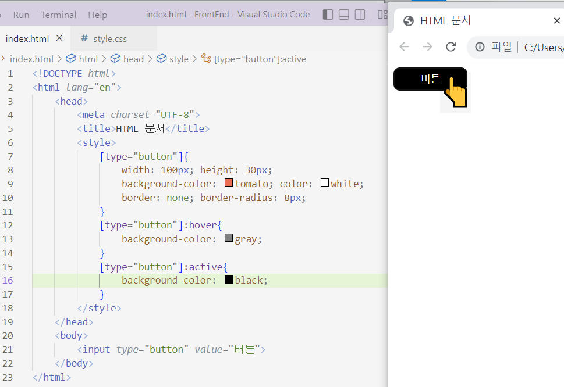Click the cube icon beside style breadcrumb
The width and height of the screenshot is (564, 387).
pyautogui.click(x=161, y=58)
